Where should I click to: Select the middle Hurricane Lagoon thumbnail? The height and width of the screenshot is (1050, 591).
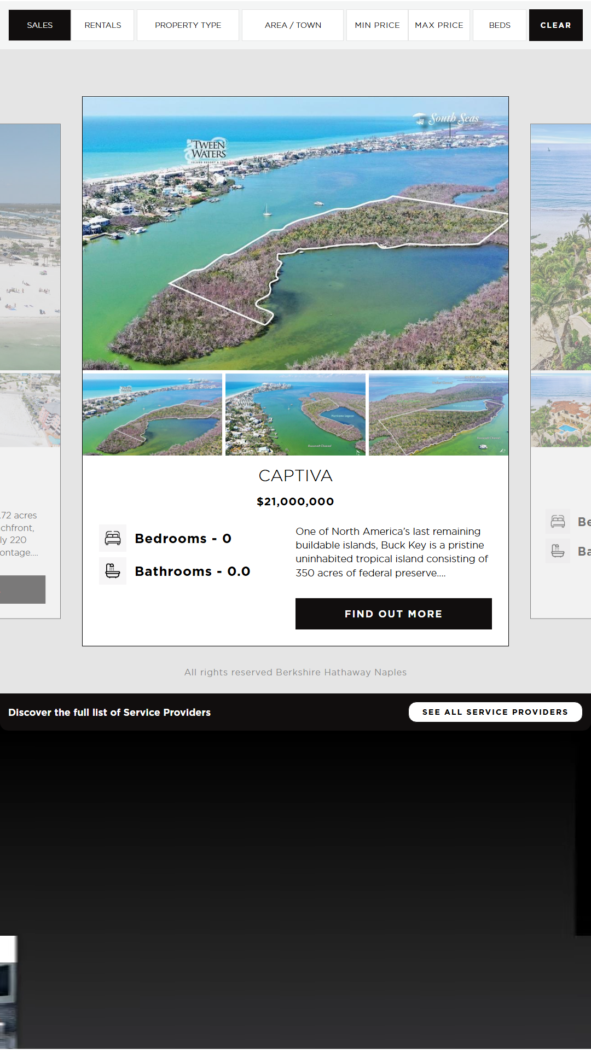296,415
